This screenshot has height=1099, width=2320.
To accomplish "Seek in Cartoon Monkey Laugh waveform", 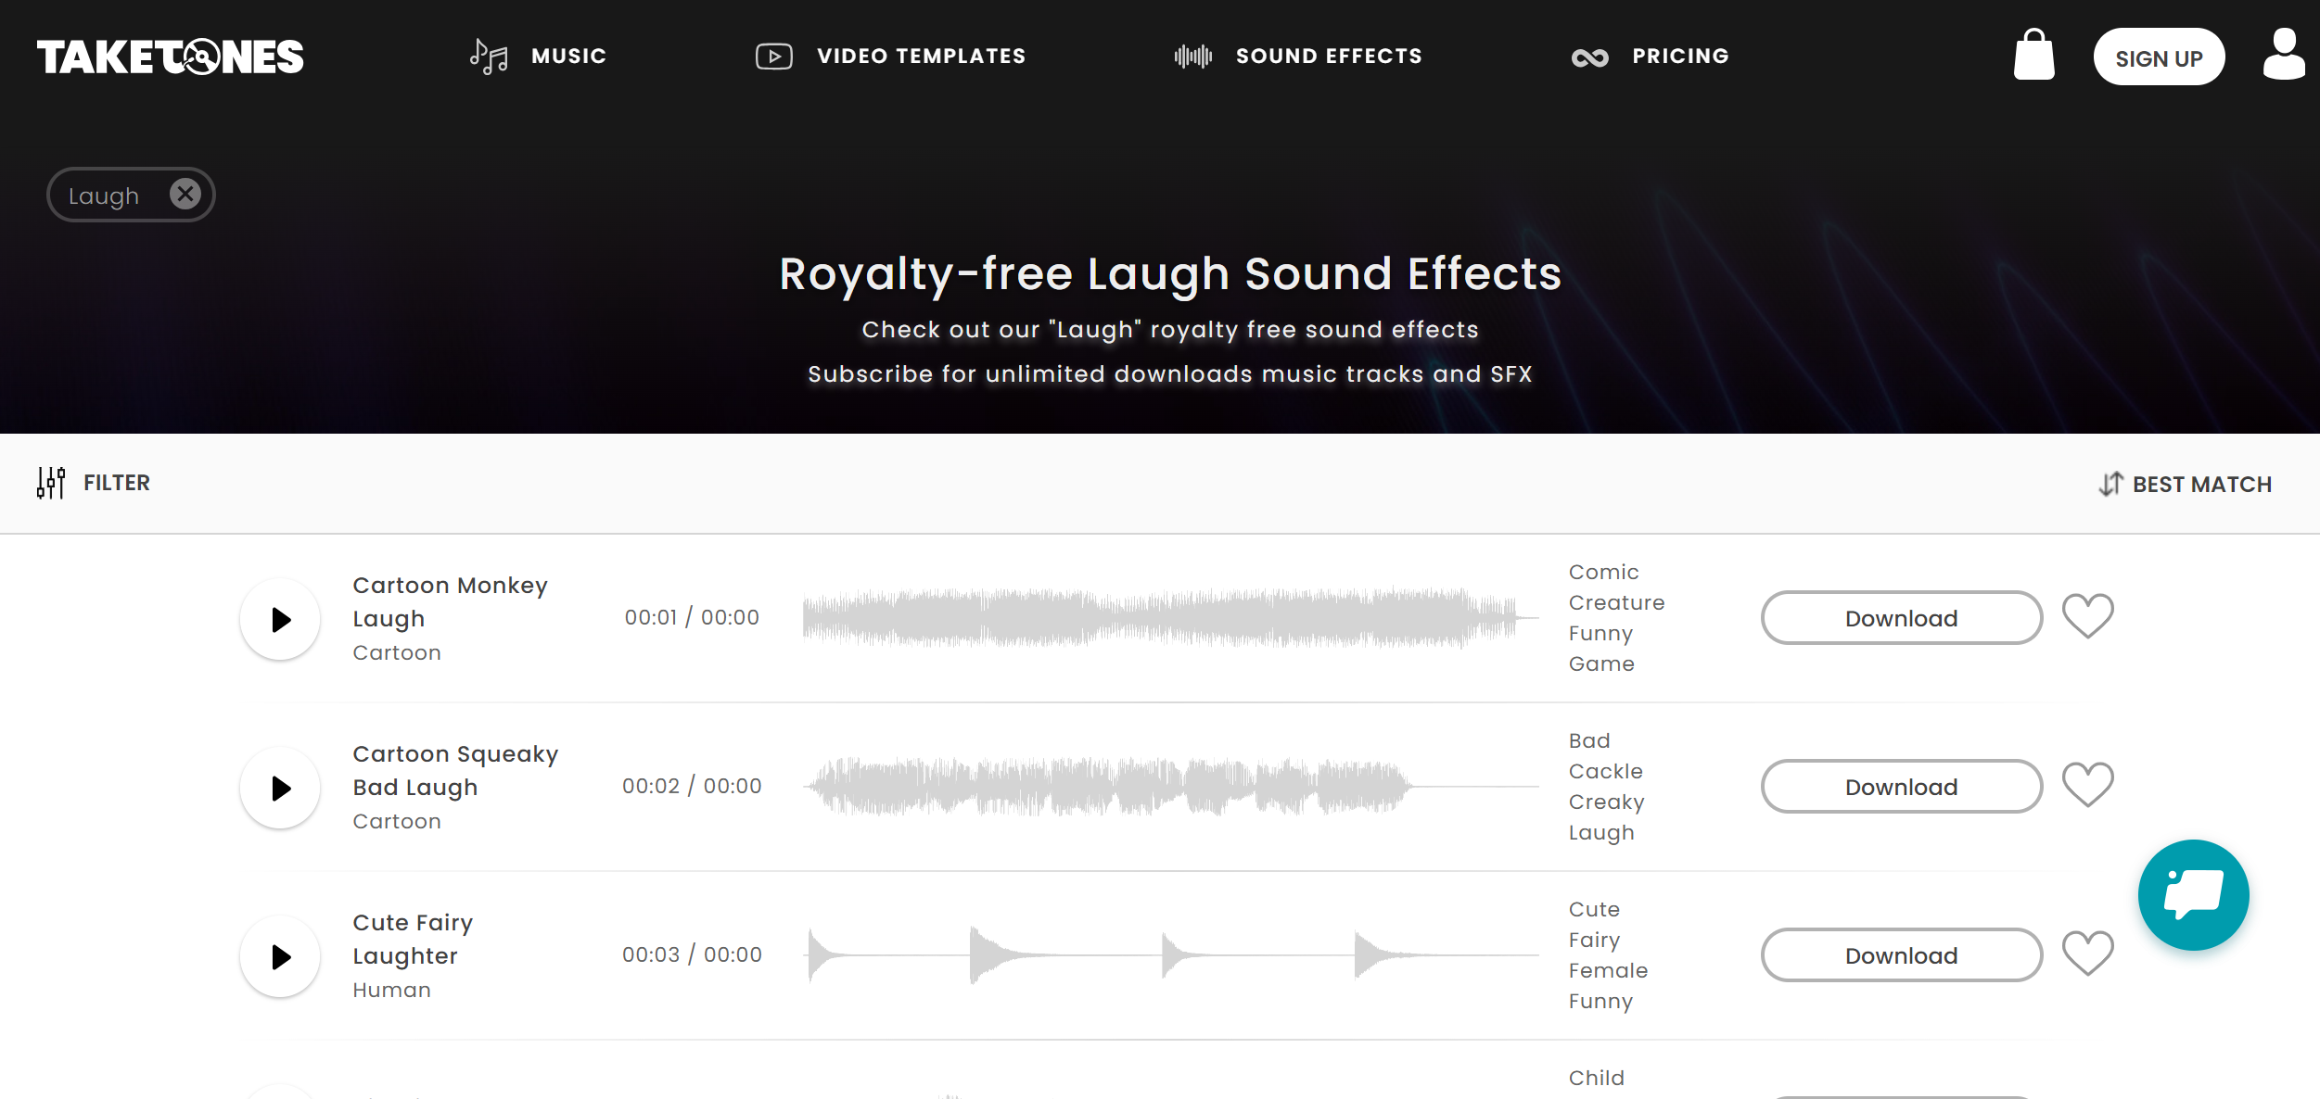I will (1168, 617).
